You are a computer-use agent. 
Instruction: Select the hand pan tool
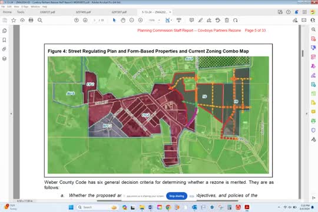click(x=123, y=20)
